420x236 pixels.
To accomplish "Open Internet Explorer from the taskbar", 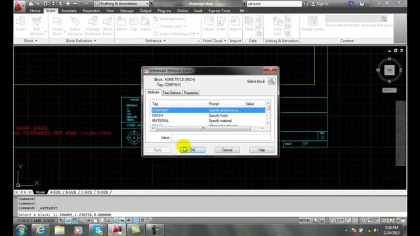I will [40, 230].
